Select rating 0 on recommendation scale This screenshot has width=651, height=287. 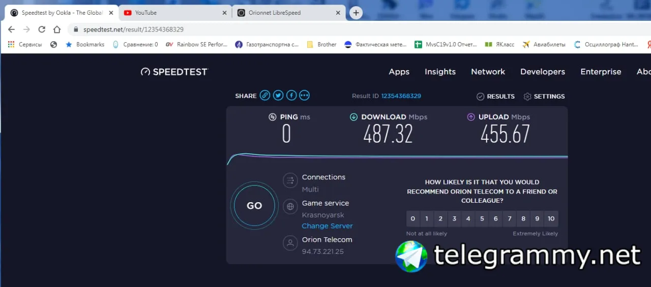pyautogui.click(x=413, y=219)
